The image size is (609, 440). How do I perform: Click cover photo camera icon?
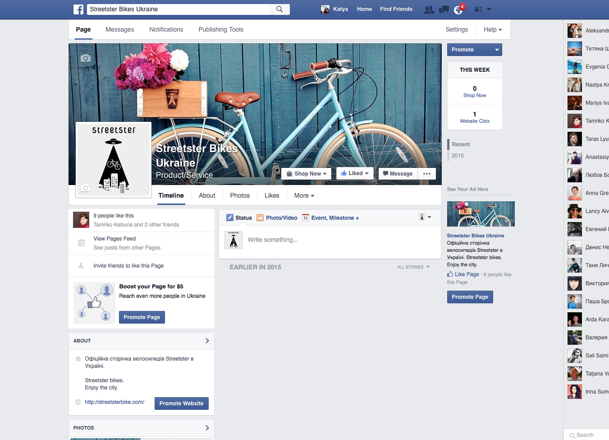click(x=86, y=58)
